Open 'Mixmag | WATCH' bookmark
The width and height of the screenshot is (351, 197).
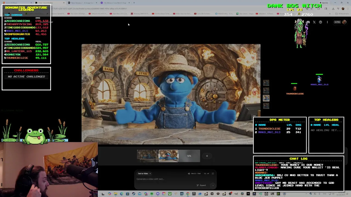[x=140, y=13]
